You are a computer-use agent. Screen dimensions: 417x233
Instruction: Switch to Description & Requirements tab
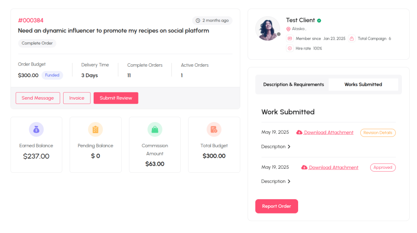point(294,85)
